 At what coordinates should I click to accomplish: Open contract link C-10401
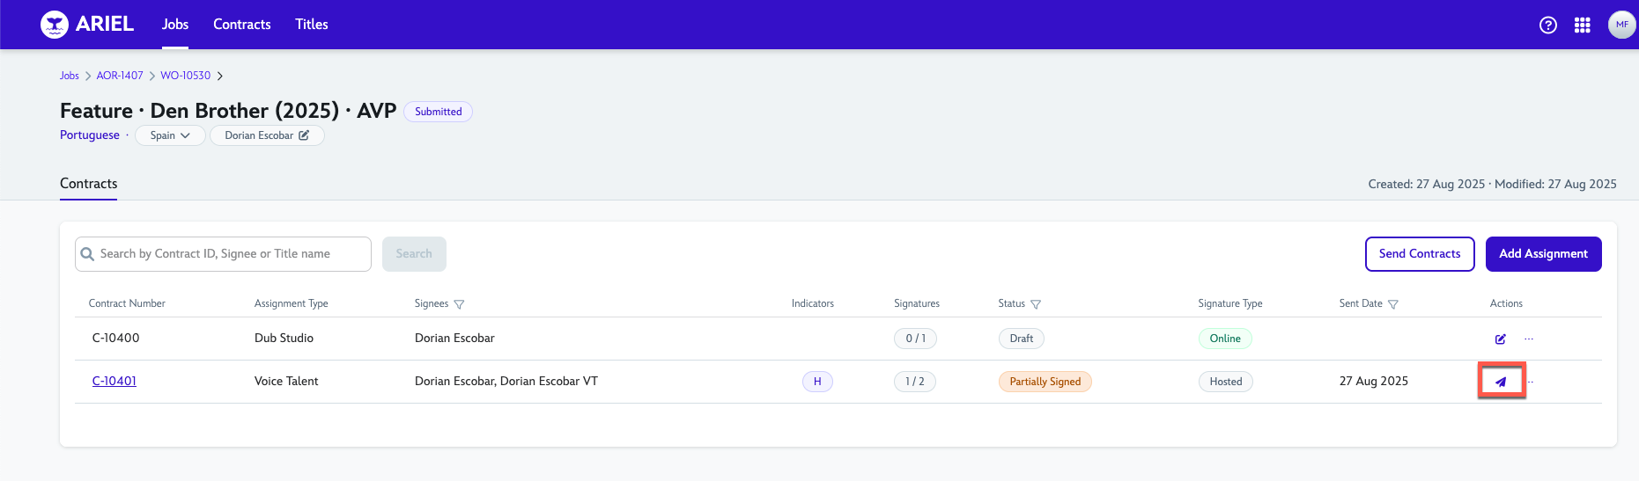pos(114,381)
